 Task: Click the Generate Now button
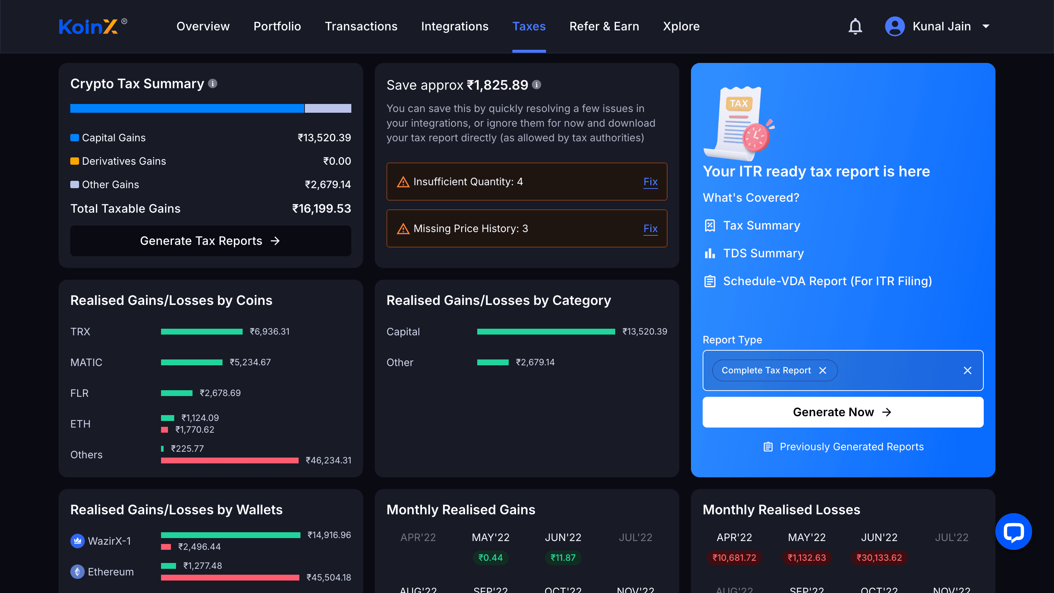pos(842,412)
